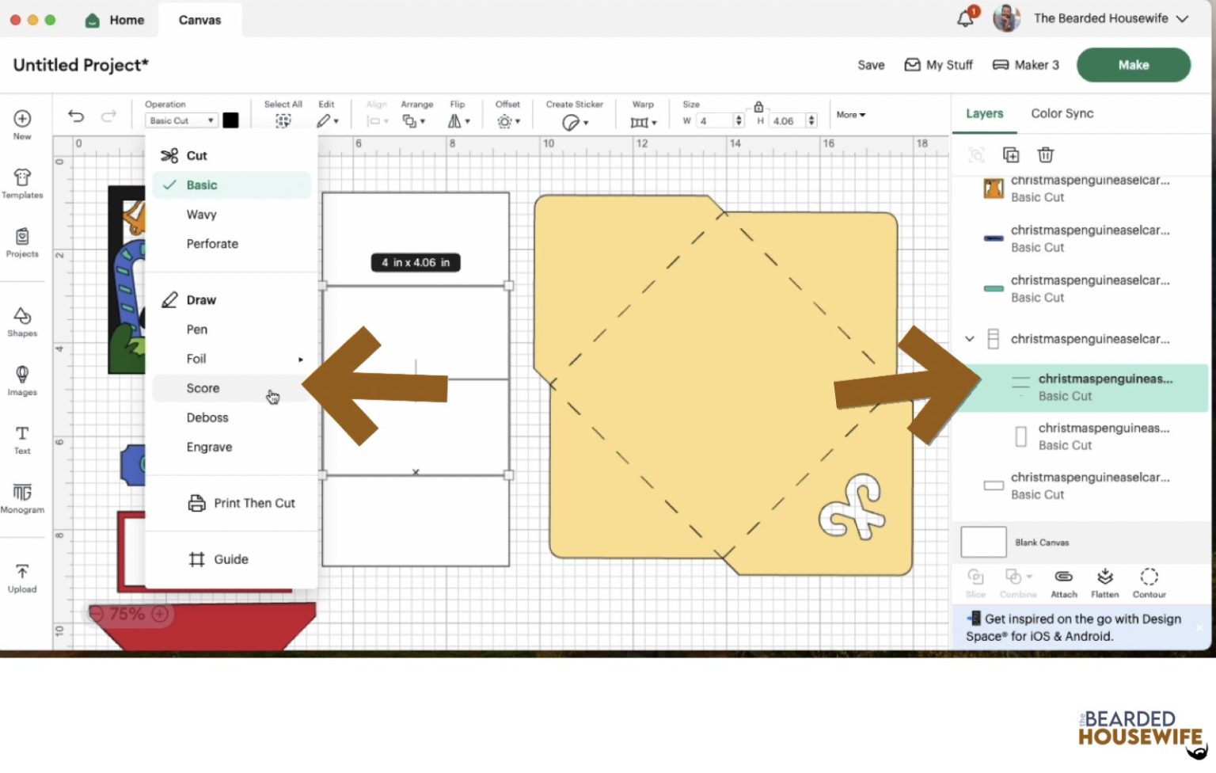Open the black operation color swatch
Screen dimensions: 1216x773
(x=230, y=120)
